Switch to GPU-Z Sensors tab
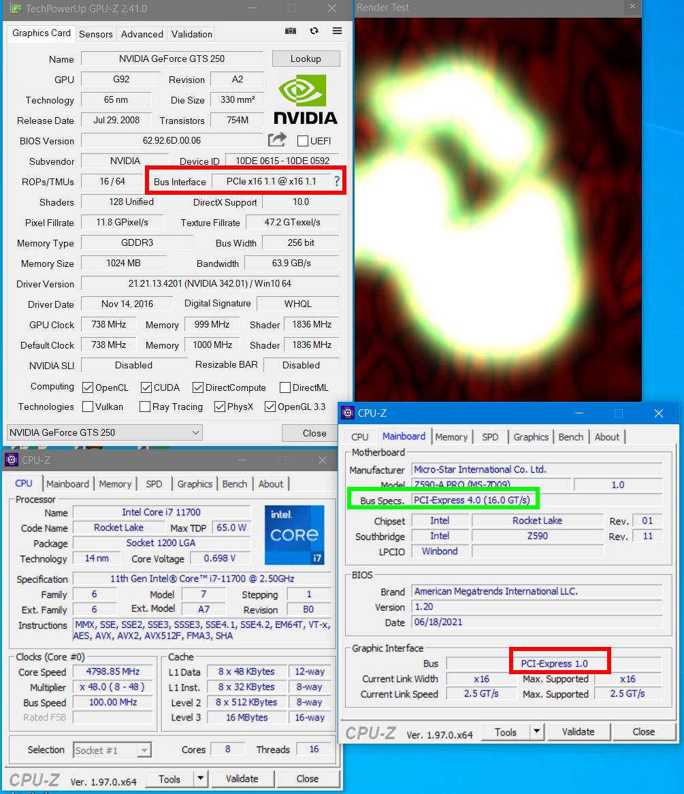The width and height of the screenshot is (684, 794). [x=96, y=34]
